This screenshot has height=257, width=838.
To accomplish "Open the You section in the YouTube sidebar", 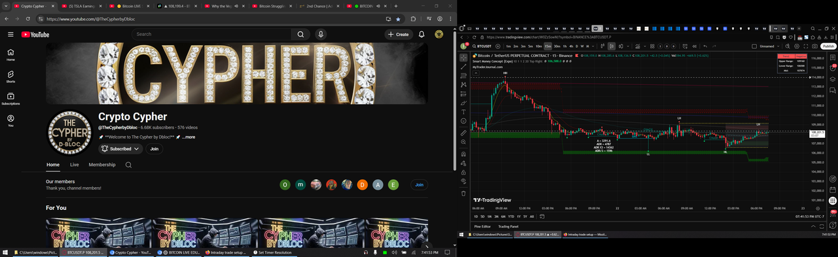I will [x=10, y=121].
